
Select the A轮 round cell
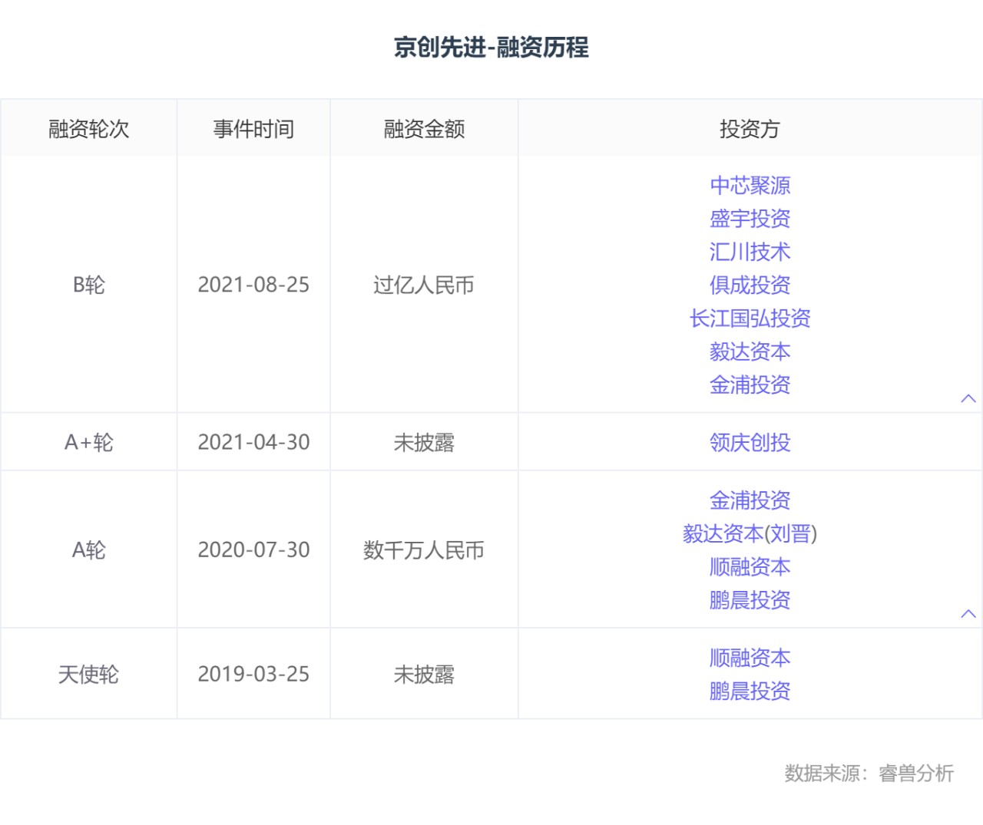(x=89, y=549)
